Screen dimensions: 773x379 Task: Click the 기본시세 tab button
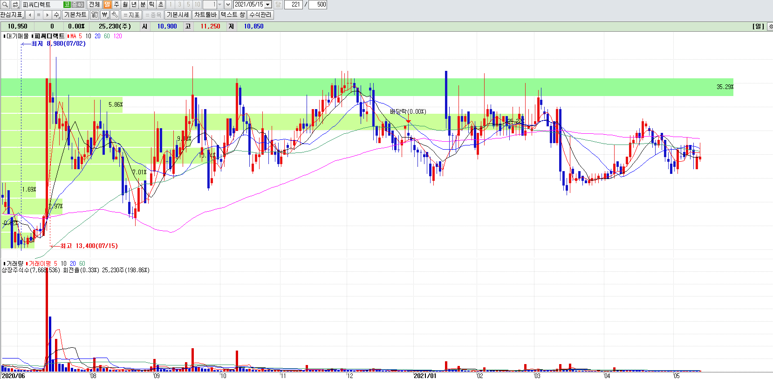tap(178, 15)
